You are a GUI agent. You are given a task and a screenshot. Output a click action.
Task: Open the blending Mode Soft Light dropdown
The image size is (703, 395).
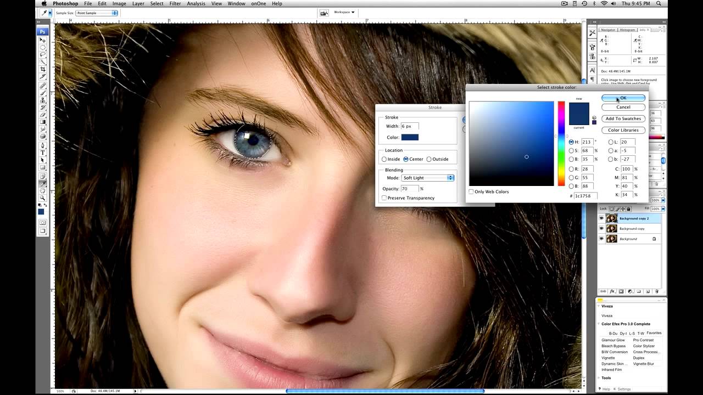(428, 178)
